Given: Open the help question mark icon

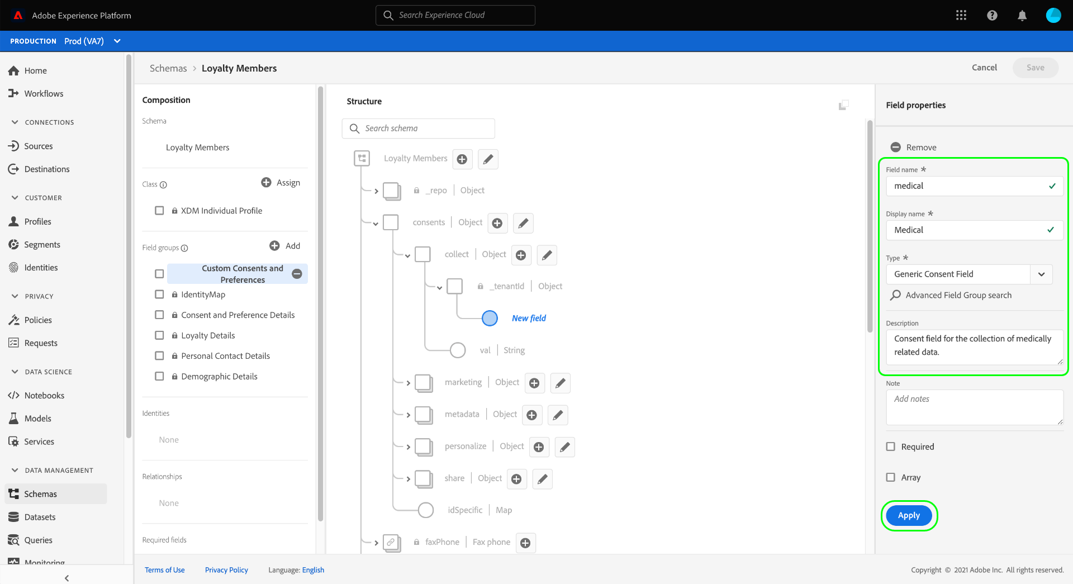Looking at the screenshot, I should coord(992,15).
